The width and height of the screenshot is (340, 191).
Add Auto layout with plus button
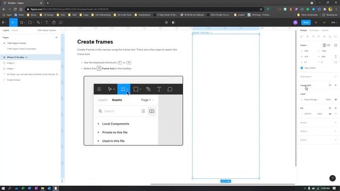[336, 76]
